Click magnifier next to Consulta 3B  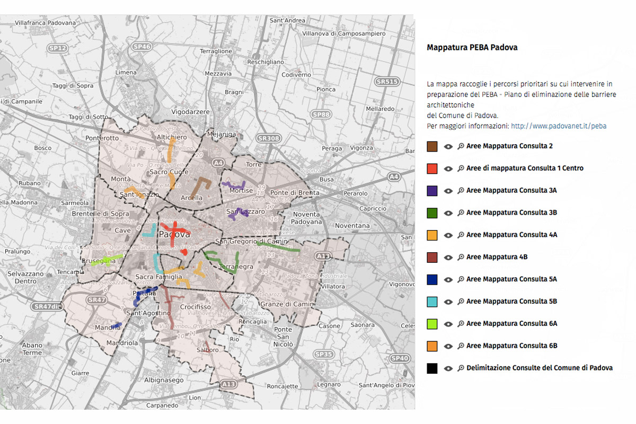coord(461,213)
